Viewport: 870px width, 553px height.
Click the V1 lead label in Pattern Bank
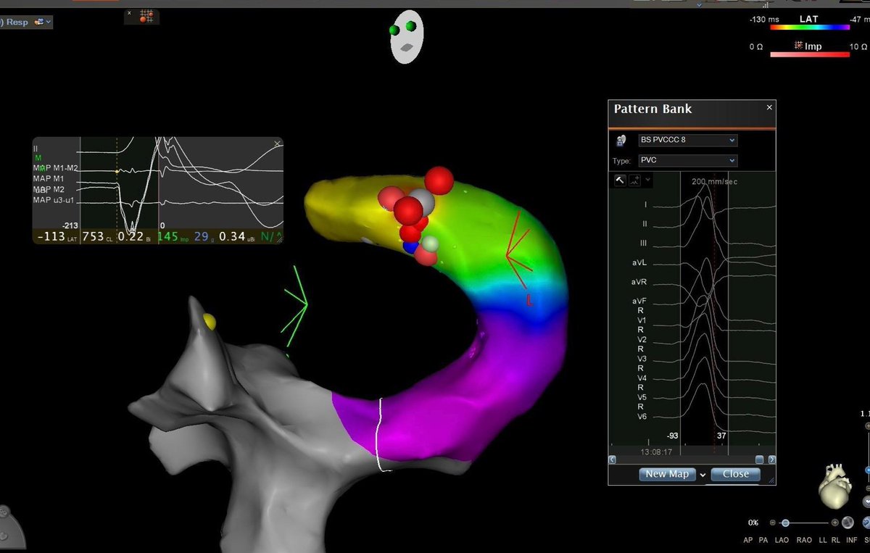click(x=642, y=320)
